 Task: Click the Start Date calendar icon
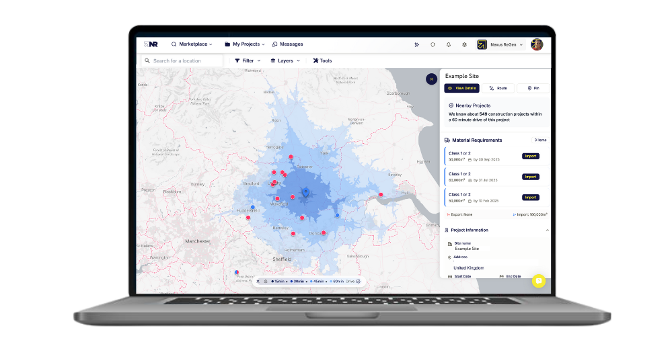[450, 277]
